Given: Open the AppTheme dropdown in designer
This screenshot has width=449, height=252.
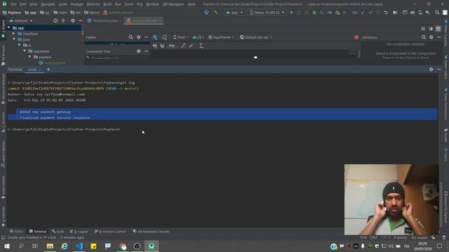Looking at the screenshot, I should click(x=221, y=37).
